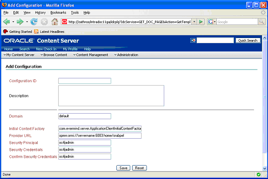Screen dimensions: 268x179
Task: Go to the browser Home icon
Action: [55, 22]
